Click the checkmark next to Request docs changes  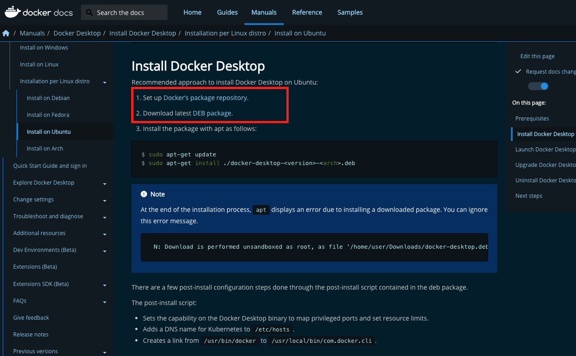click(518, 71)
